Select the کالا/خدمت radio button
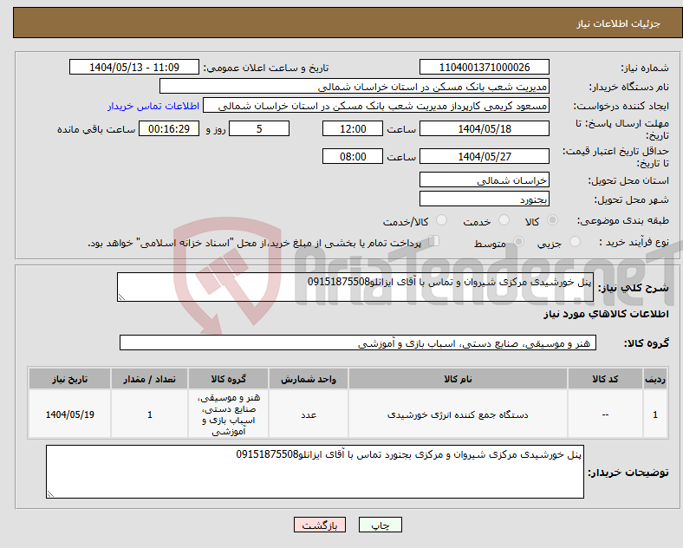 442,220
